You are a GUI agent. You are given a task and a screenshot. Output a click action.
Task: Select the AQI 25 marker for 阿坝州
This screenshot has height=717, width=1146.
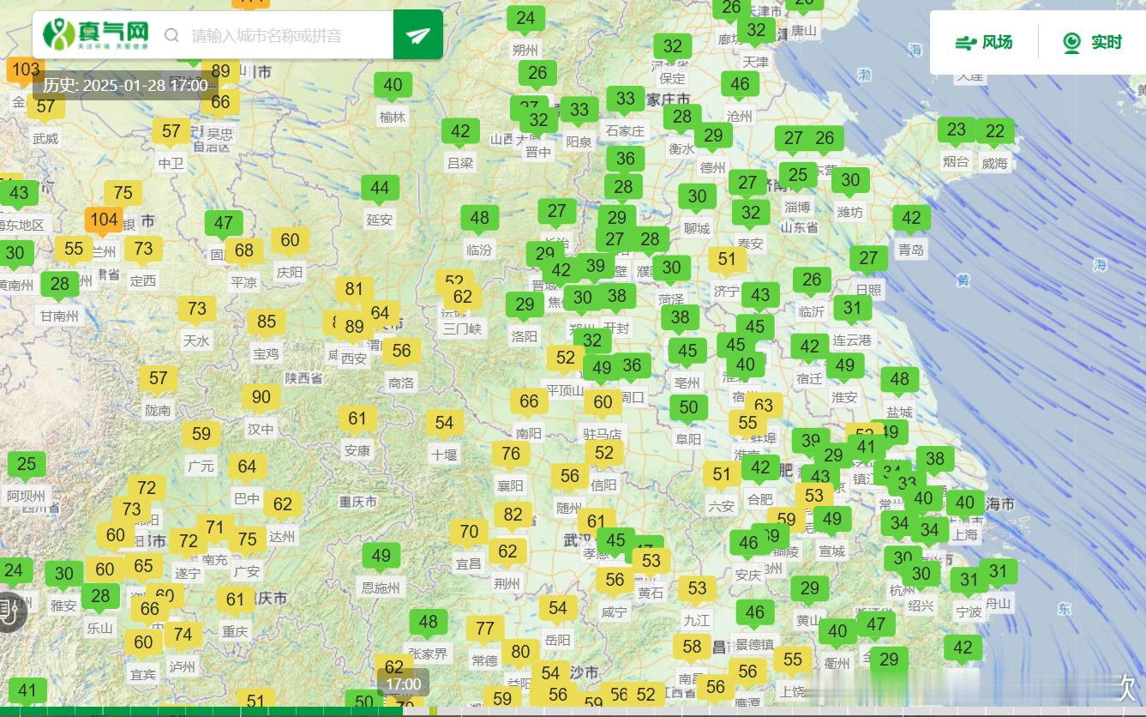click(27, 464)
